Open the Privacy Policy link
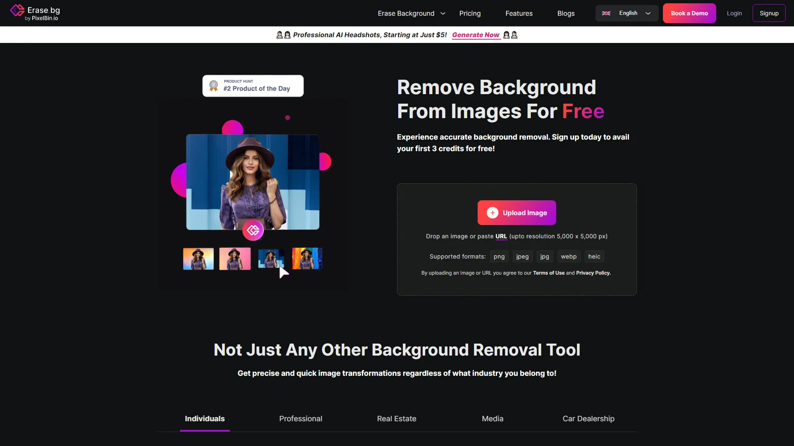This screenshot has width=794, height=446. (x=593, y=273)
